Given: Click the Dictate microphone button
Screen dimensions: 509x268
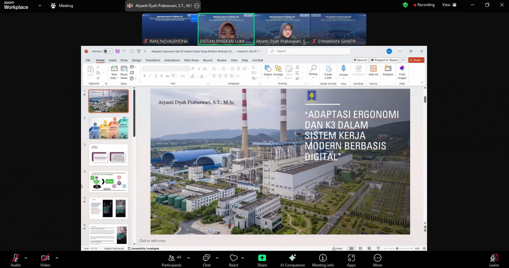Looking at the screenshot, I should coord(343,72).
